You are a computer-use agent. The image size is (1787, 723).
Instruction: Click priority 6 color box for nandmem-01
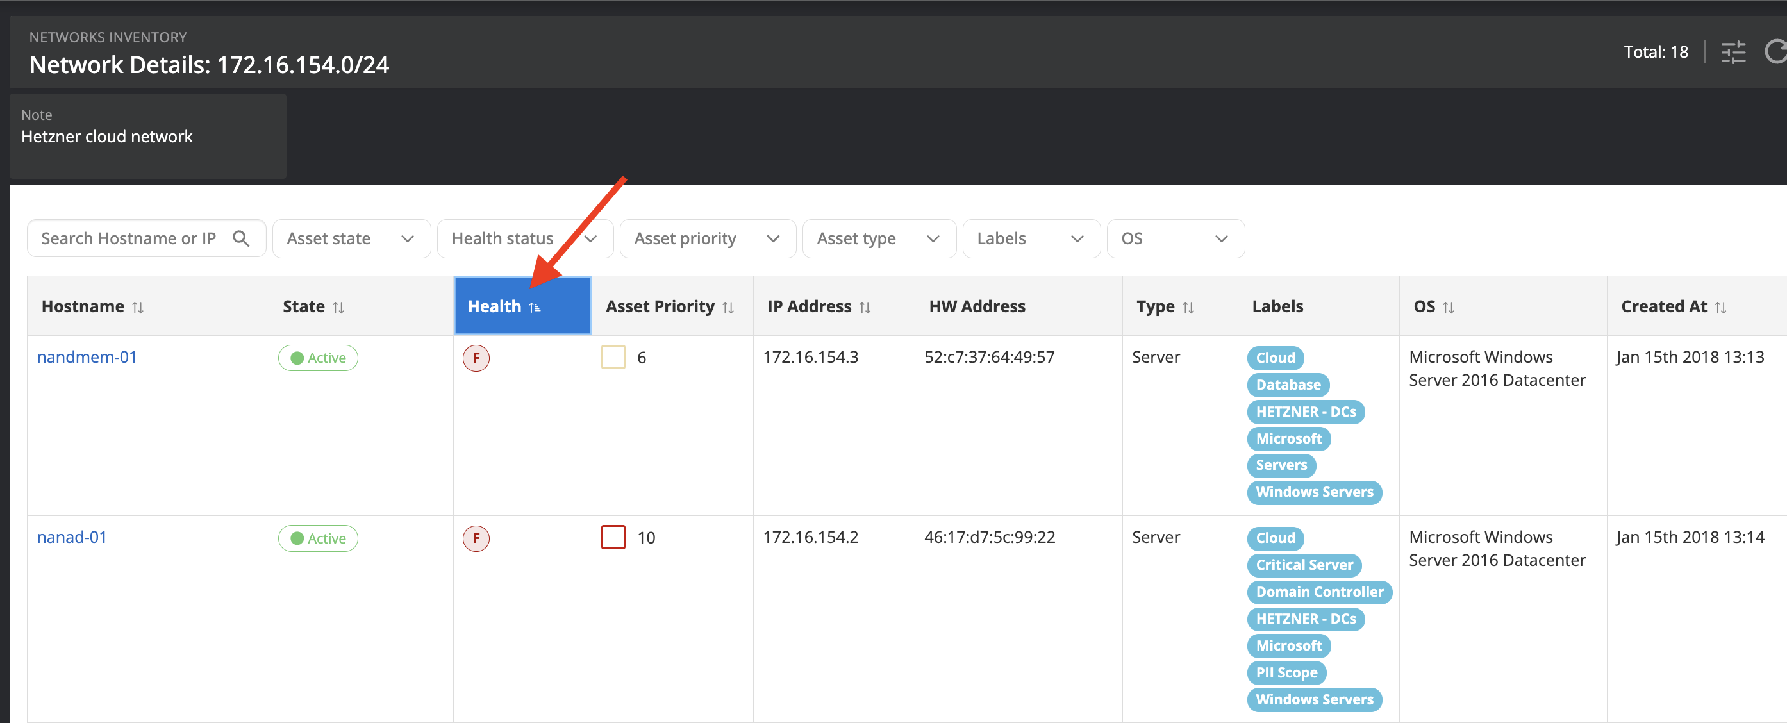coord(613,358)
